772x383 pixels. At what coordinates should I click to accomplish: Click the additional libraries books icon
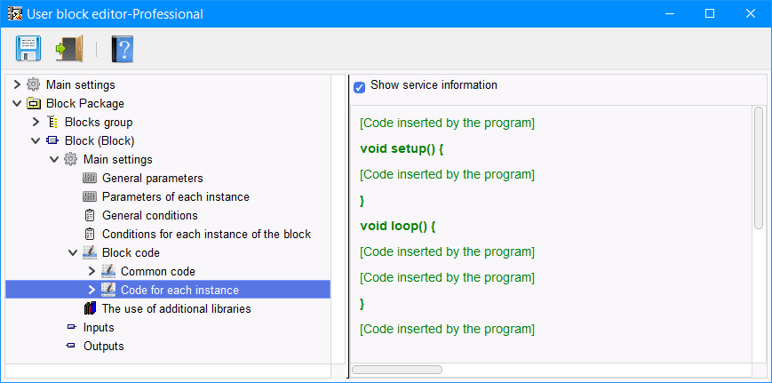[89, 308]
